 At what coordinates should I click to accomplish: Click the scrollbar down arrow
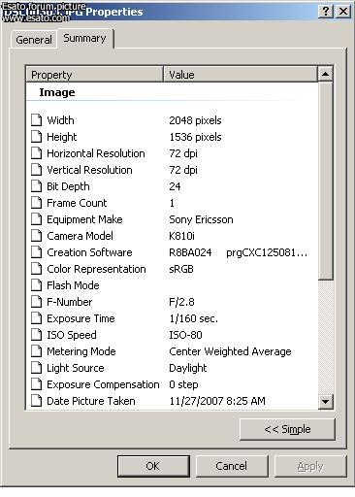click(325, 402)
